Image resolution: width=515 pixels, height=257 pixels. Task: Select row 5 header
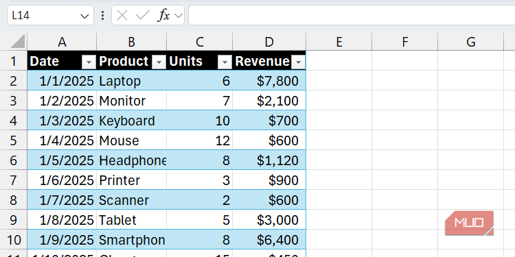tap(13, 140)
